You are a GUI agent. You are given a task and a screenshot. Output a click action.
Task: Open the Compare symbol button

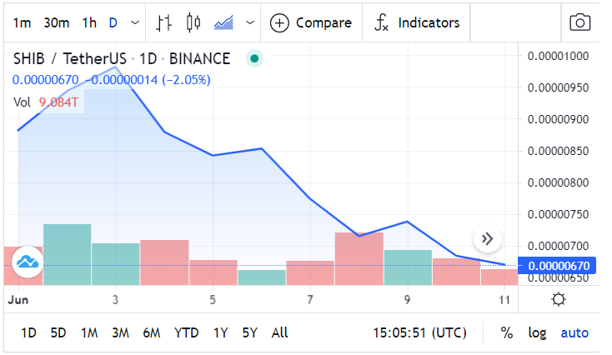(311, 22)
